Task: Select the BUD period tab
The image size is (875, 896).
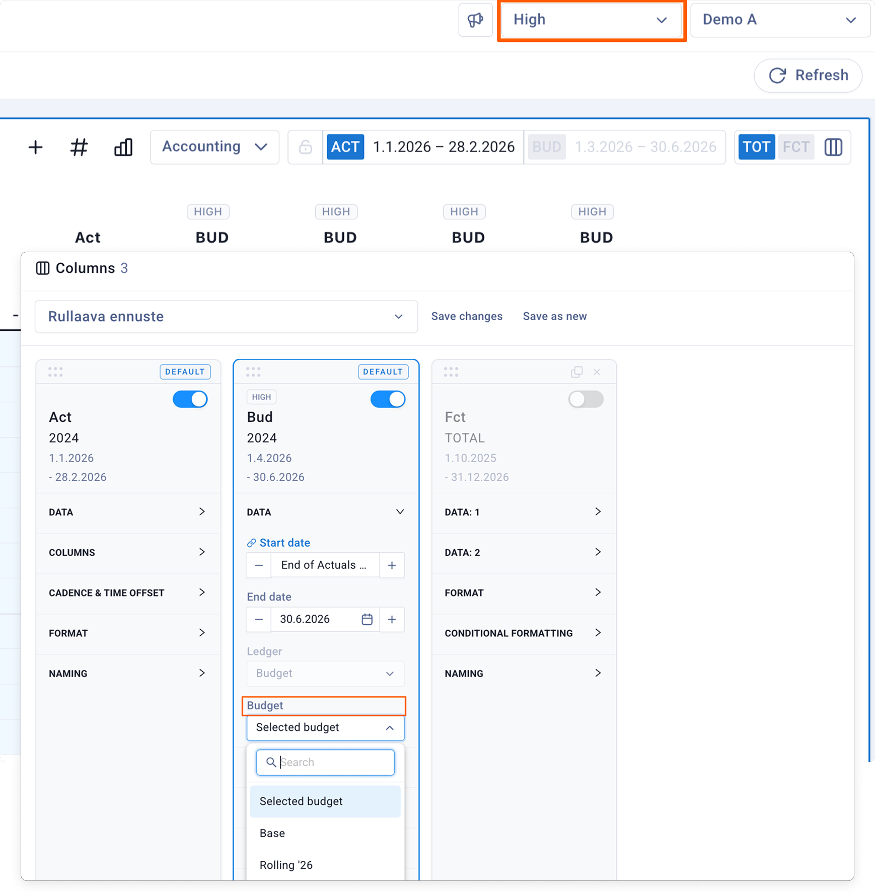Action: point(547,147)
